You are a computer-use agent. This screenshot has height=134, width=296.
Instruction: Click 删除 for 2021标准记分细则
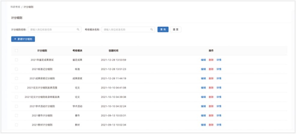click(211, 69)
